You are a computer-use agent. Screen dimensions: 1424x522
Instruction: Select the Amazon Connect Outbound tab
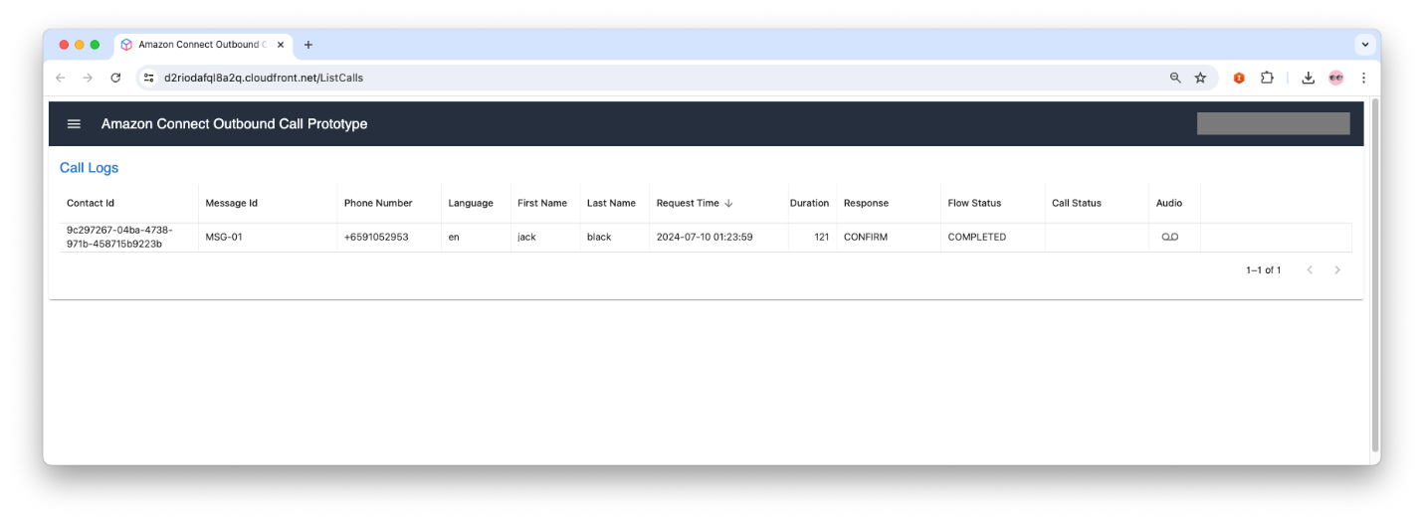[x=203, y=45]
